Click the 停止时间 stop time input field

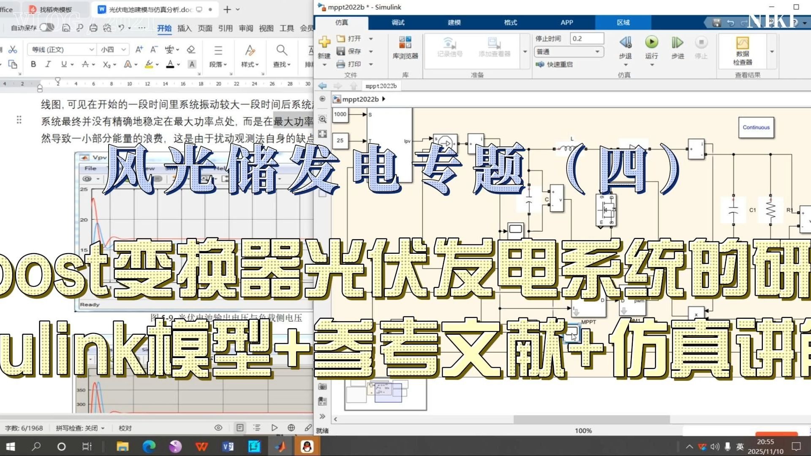pos(586,38)
